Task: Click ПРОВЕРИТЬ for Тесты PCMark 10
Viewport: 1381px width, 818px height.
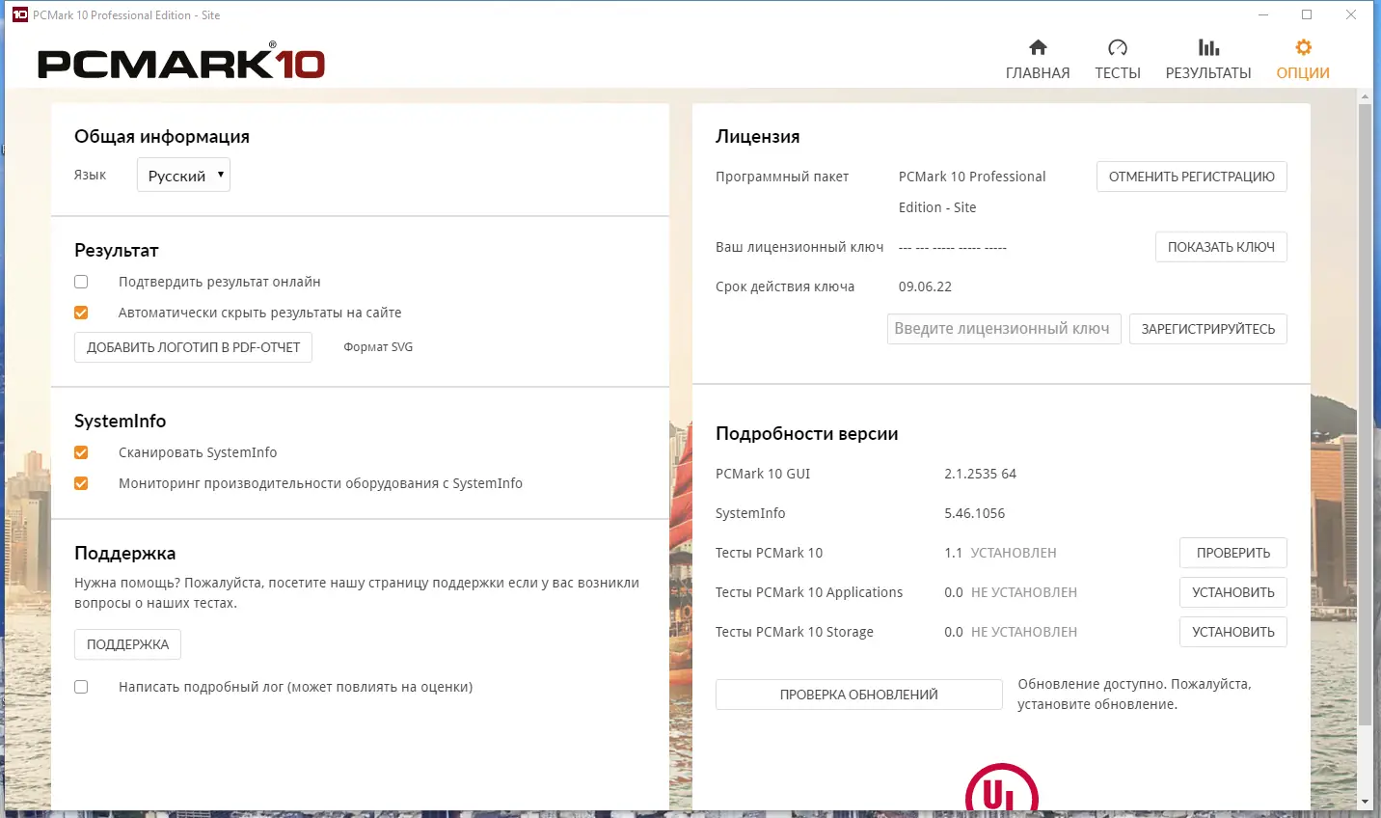Action: [1233, 553]
